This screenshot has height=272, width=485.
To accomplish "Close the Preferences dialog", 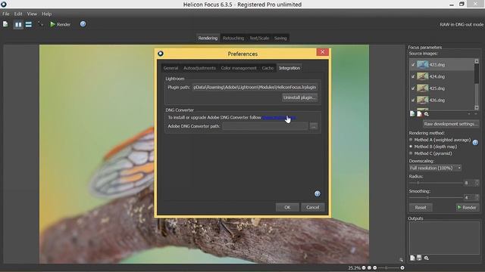I will coord(322,52).
